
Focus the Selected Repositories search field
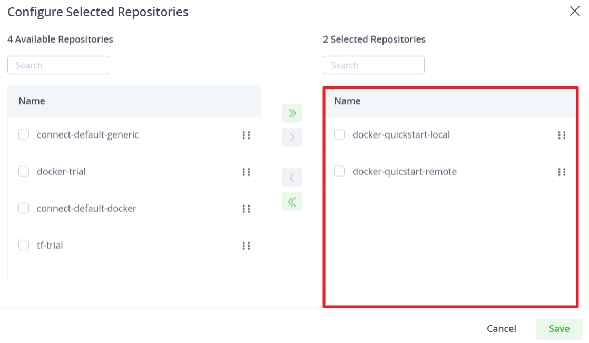point(374,65)
